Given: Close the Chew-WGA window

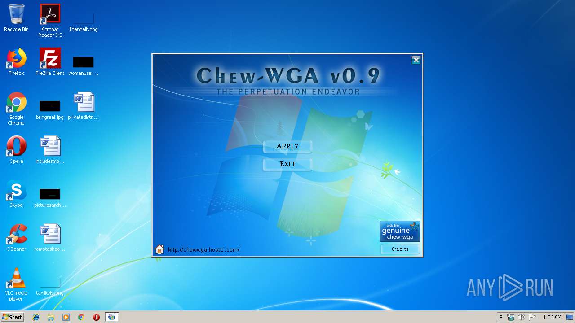Looking at the screenshot, I should [x=416, y=60].
